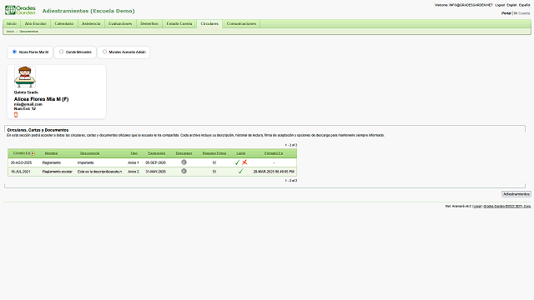Switch to the Asistencia tab
Viewport: 534px width, 300px height.
click(91, 23)
